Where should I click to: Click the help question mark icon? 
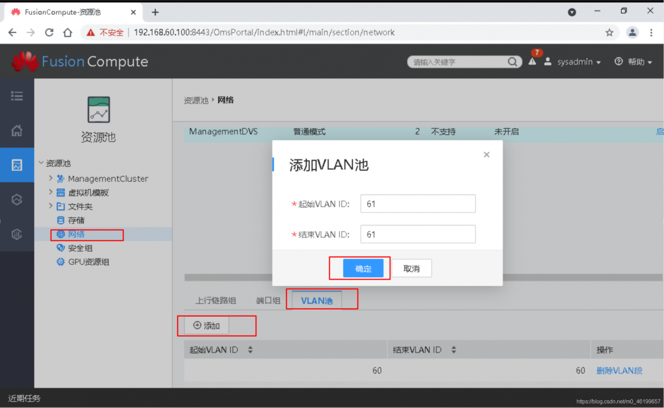click(x=618, y=61)
